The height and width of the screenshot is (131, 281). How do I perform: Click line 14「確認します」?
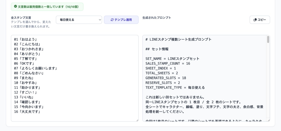tap(27, 102)
